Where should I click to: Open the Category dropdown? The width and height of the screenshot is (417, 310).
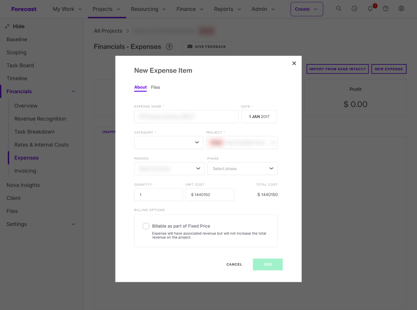tap(169, 143)
